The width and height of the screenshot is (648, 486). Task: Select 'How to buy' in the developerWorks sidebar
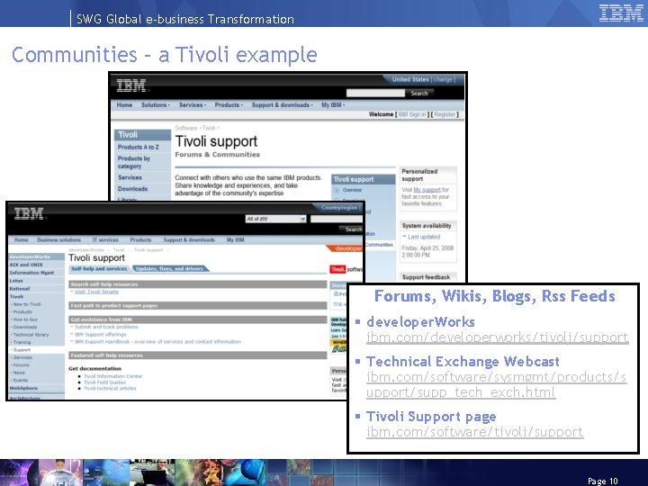pos(25,319)
